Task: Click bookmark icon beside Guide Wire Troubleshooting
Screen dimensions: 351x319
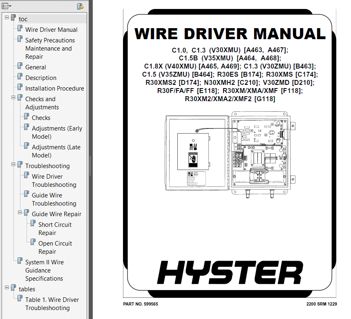Action: coord(27,194)
